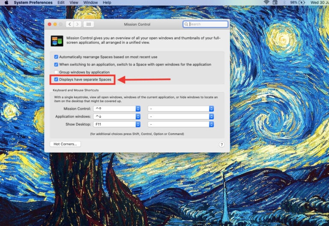Open the Help menu
Image resolution: width=329 pixels, height=226 pixels.
[x=107, y=3]
